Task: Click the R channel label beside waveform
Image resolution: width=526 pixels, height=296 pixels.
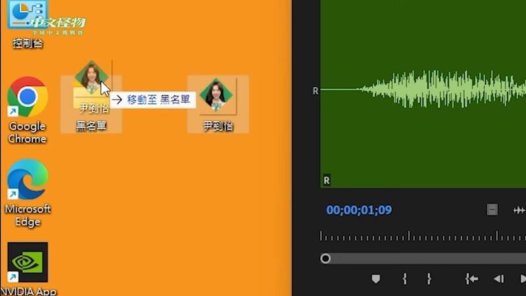Action: point(315,91)
